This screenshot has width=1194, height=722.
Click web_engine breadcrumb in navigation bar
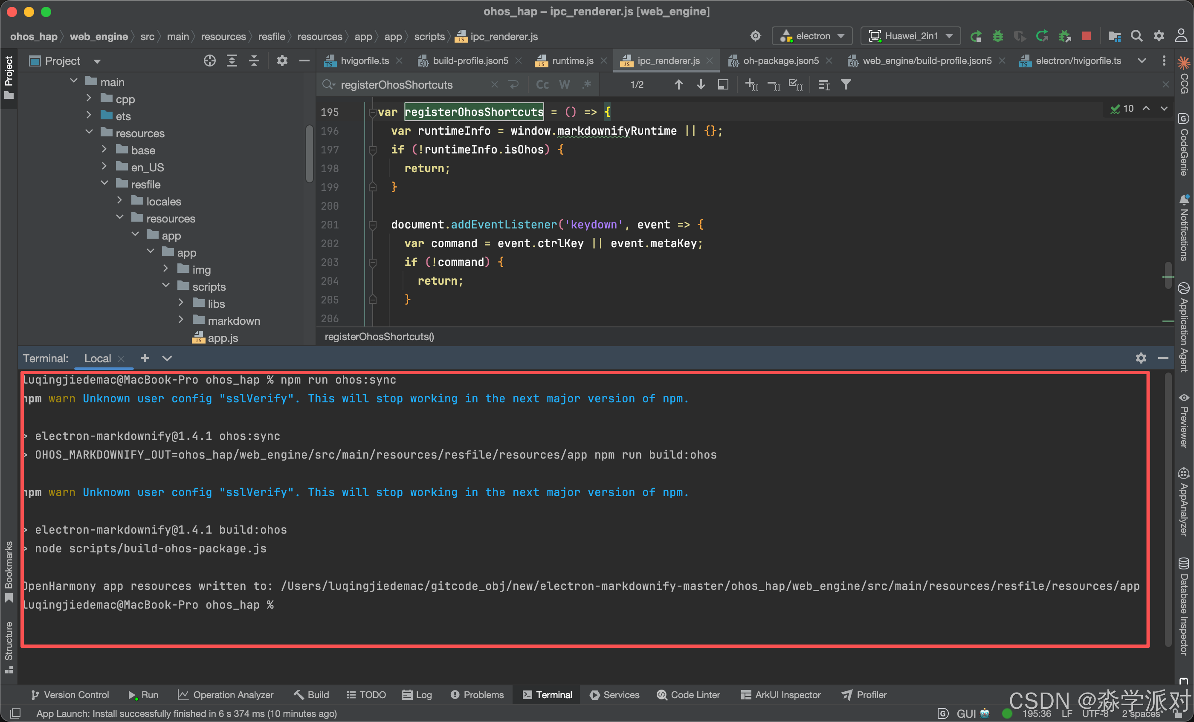point(99,37)
